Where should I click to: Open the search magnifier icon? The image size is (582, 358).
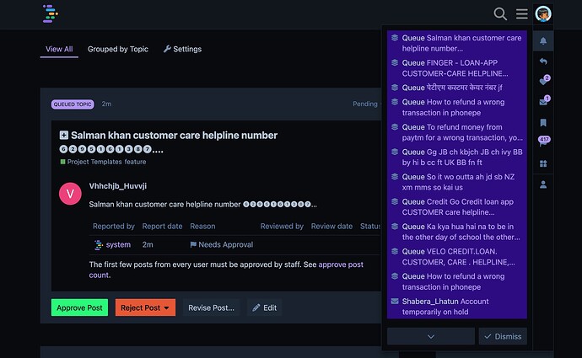[x=500, y=14]
